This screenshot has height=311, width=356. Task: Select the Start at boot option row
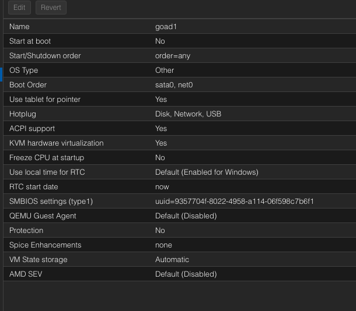175,41
